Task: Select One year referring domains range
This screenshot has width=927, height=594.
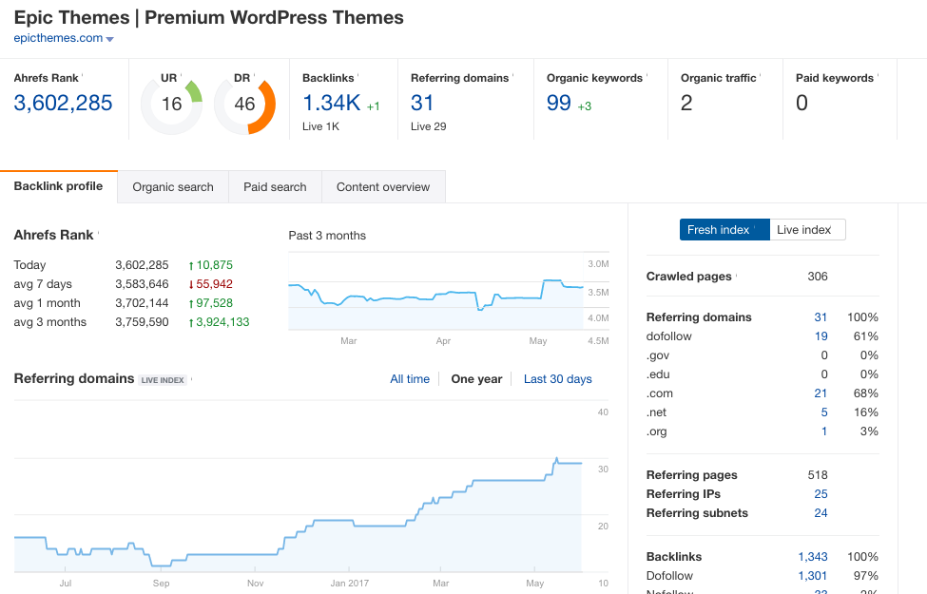Action: tap(476, 379)
